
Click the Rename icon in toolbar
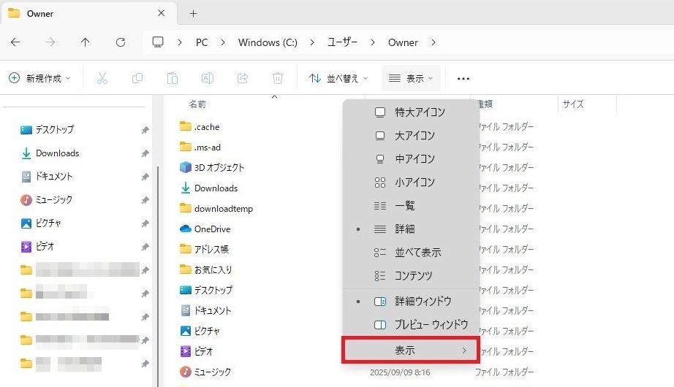[208, 78]
